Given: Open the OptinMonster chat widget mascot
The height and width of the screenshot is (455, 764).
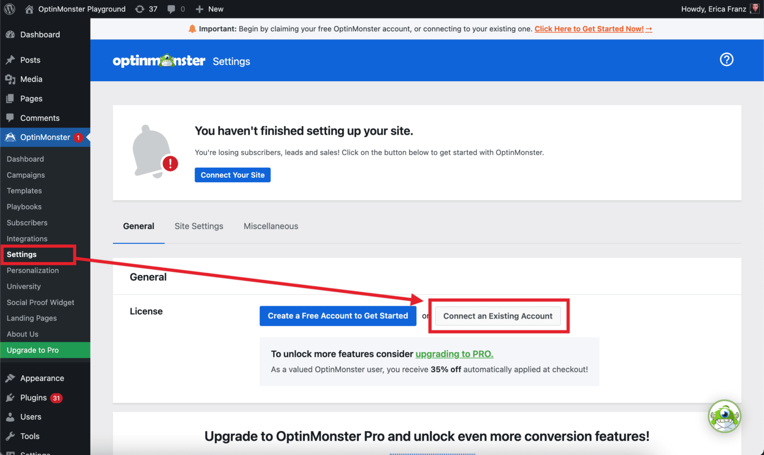Looking at the screenshot, I should [x=725, y=416].
